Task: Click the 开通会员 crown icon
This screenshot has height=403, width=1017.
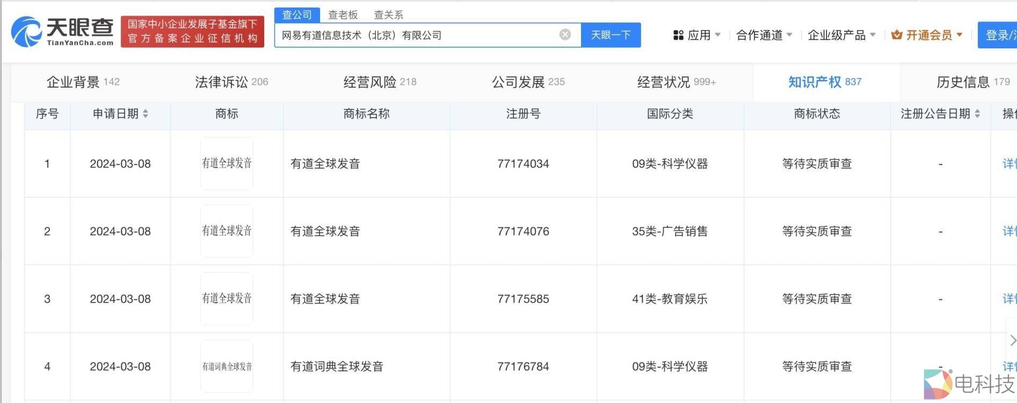Action: tap(896, 35)
